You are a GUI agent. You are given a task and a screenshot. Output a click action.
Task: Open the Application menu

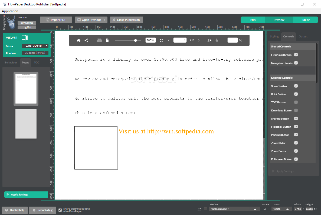[x=10, y=11]
